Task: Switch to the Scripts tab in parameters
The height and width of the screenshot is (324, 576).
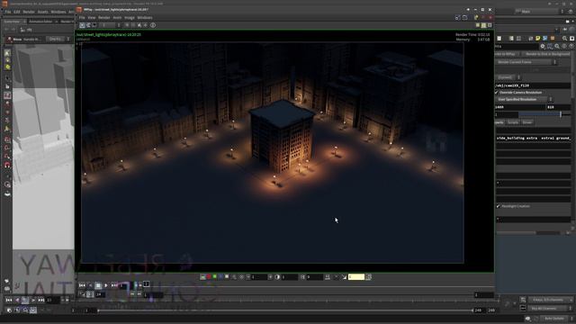Action: coord(513,122)
